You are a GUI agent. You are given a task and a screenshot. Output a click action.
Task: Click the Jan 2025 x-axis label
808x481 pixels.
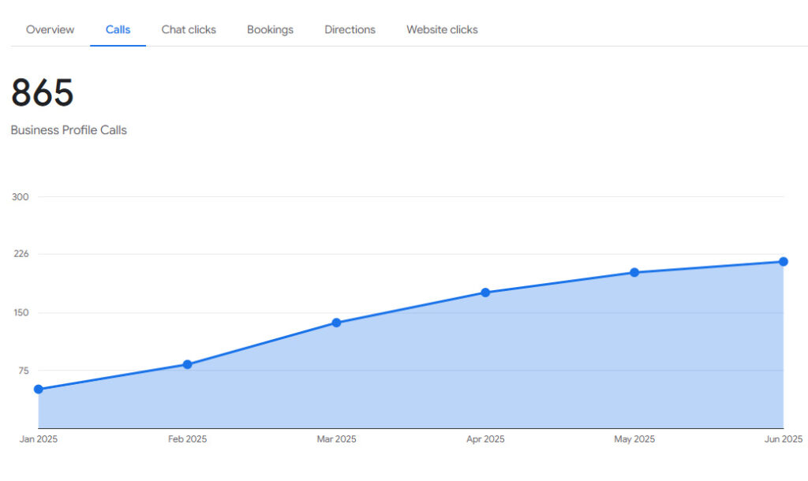(39, 439)
